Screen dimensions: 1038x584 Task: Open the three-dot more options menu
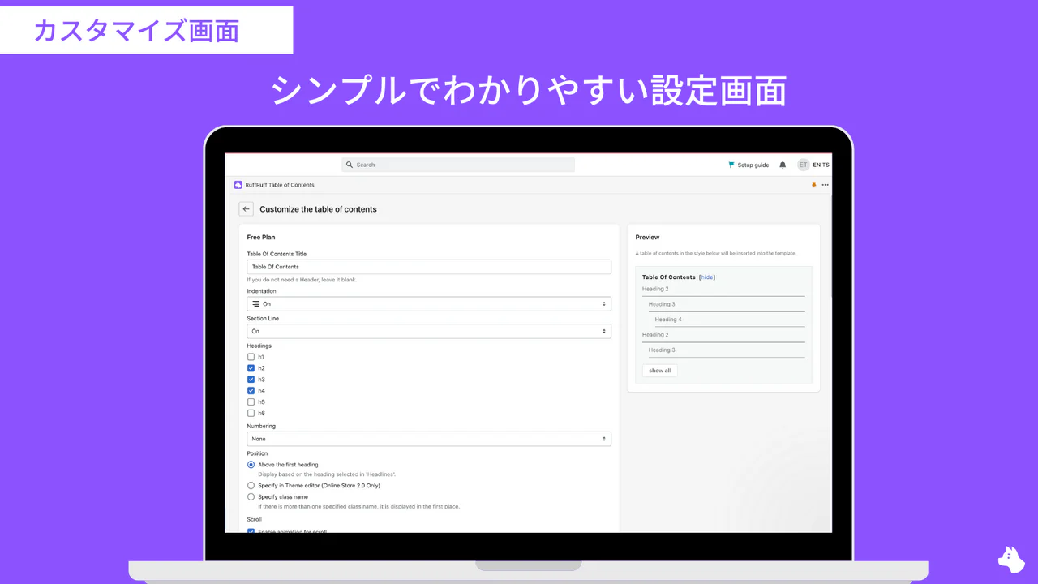826,185
